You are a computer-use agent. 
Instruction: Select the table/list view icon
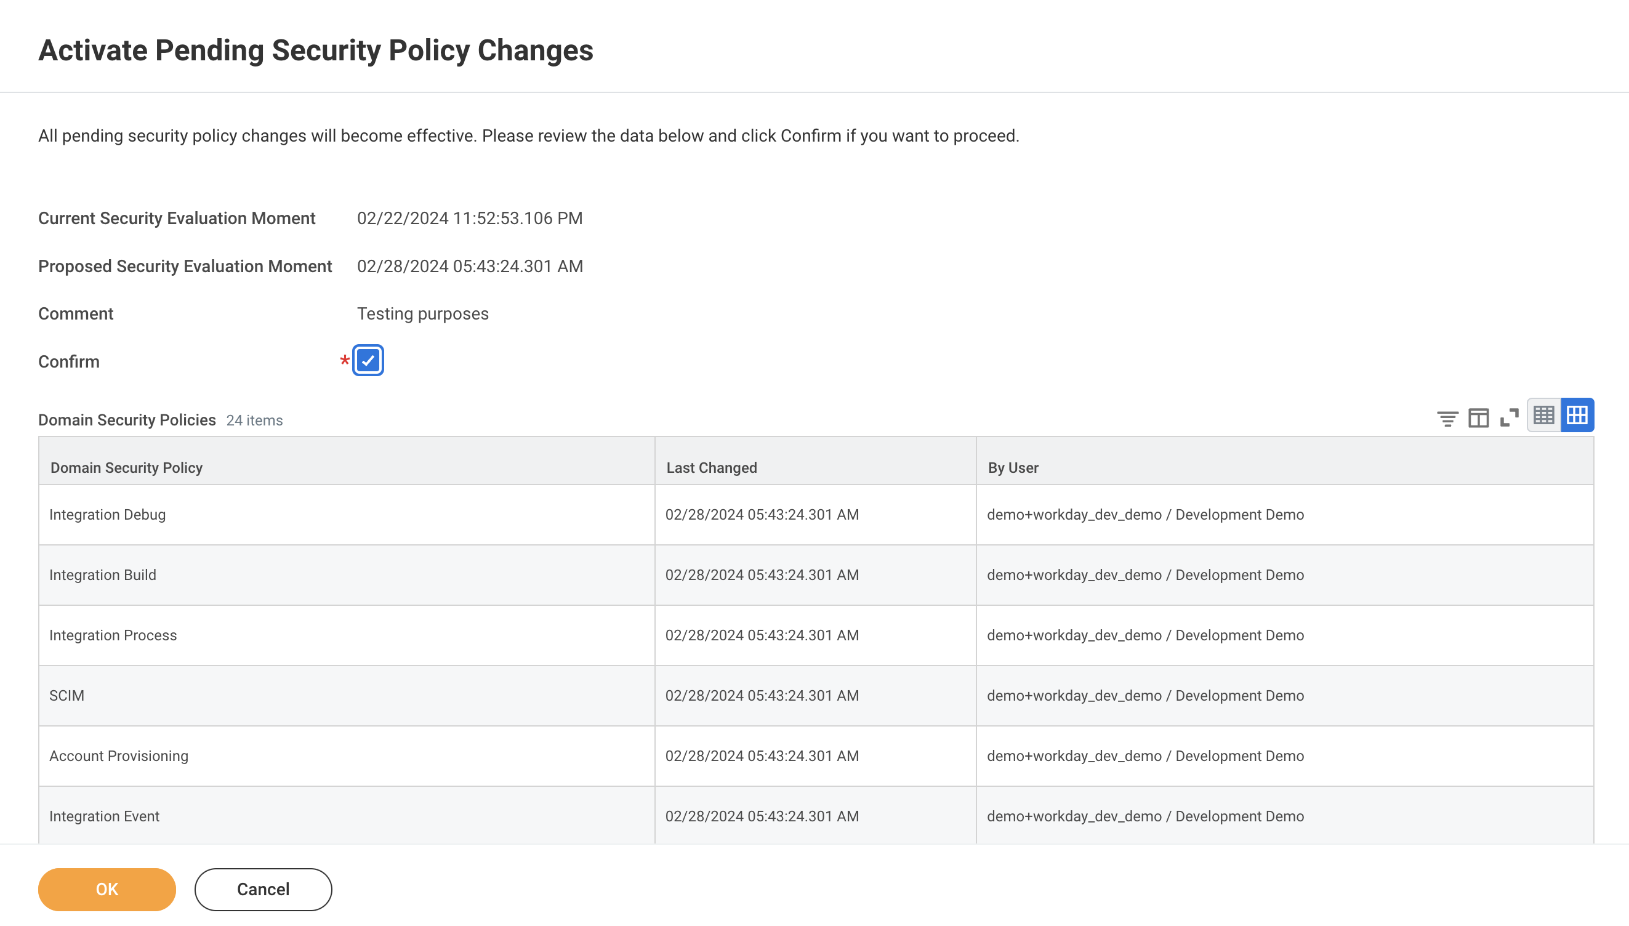[x=1542, y=416]
